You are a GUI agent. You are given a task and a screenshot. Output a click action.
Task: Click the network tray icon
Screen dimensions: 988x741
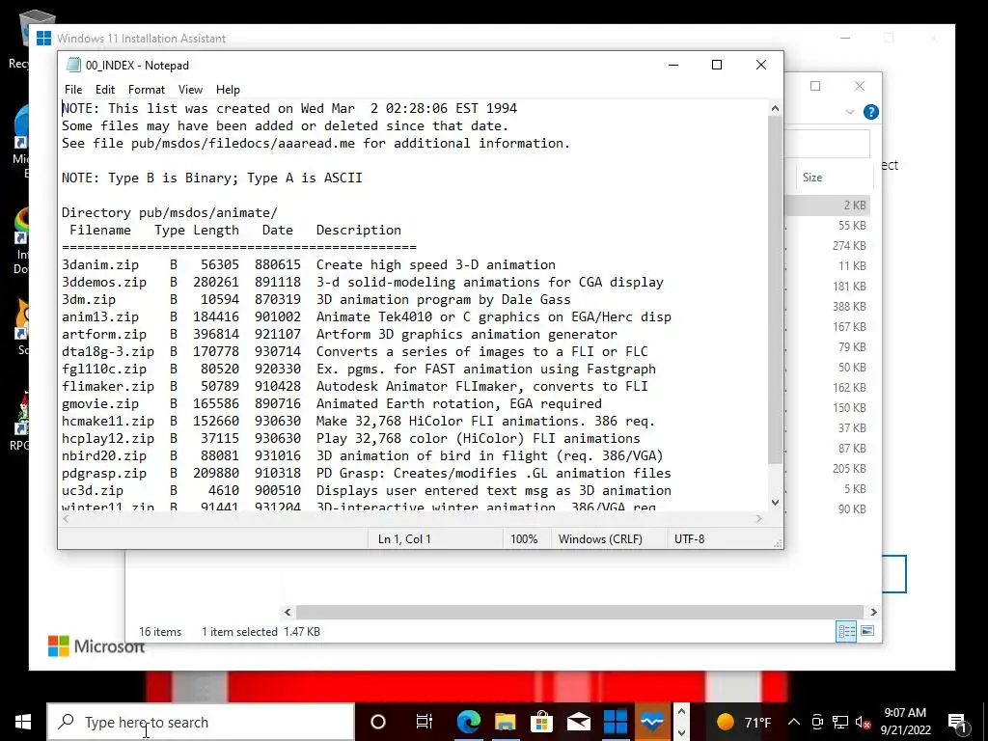[x=840, y=722]
